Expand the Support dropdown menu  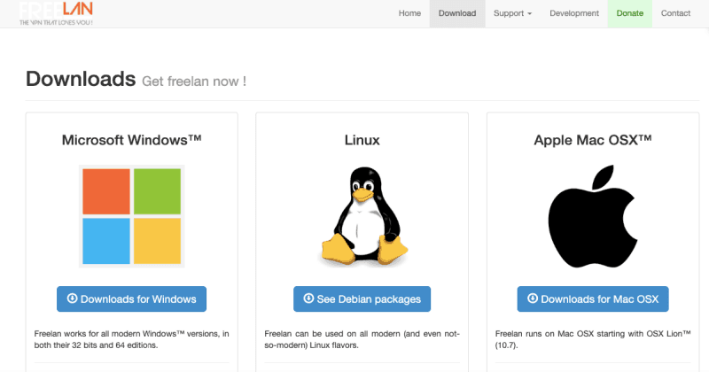pos(513,13)
